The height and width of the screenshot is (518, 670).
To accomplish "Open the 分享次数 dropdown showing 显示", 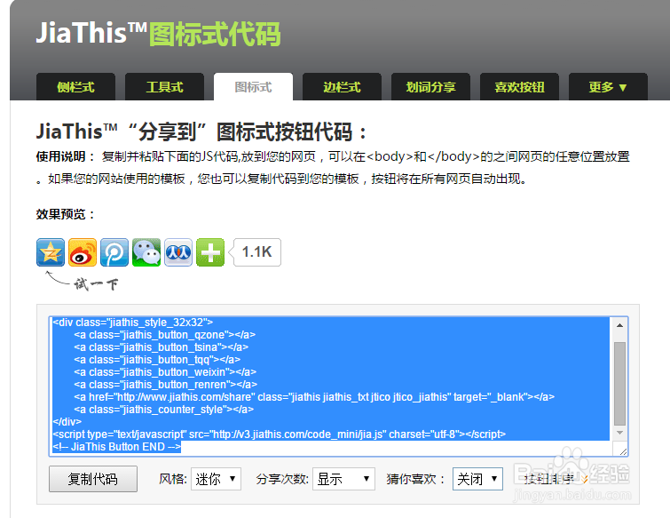I will 343,479.
